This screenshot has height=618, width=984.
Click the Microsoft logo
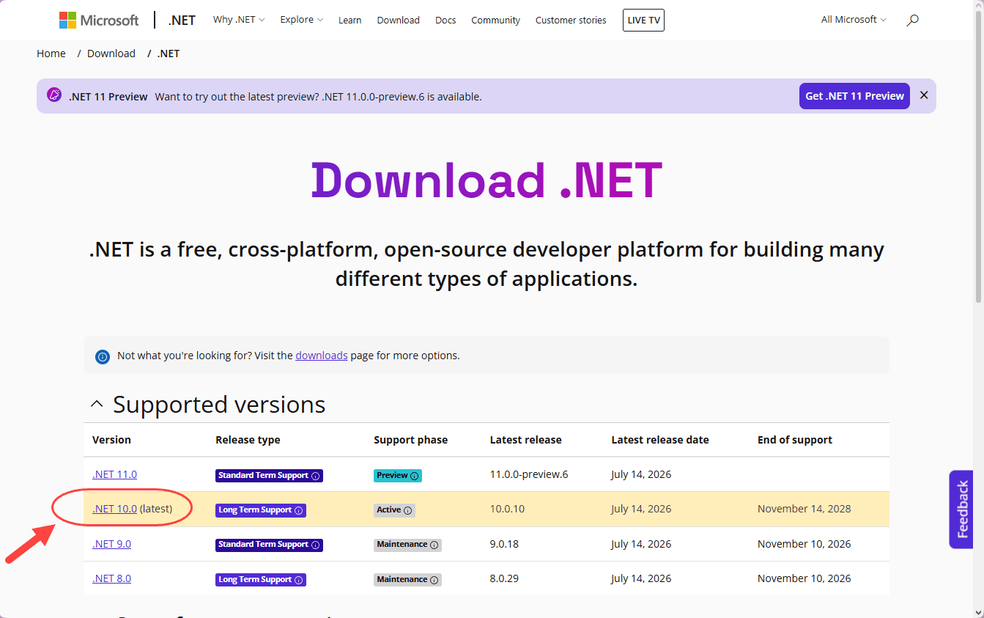[99, 20]
